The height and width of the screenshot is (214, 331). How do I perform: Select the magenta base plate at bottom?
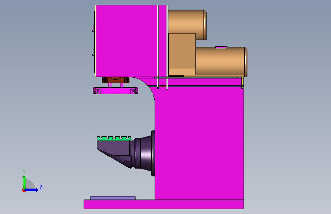[x=164, y=204]
